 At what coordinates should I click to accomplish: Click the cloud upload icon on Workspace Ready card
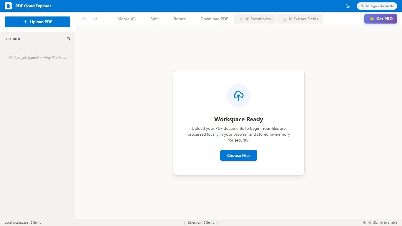point(238,96)
